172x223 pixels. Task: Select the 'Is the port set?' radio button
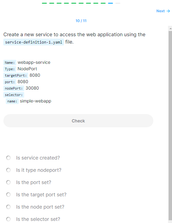pyautogui.click(x=8, y=182)
